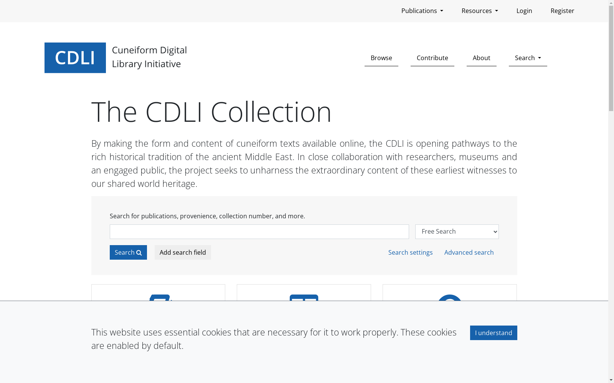Click the Register link
This screenshot has width=614, height=383.
coord(562,11)
